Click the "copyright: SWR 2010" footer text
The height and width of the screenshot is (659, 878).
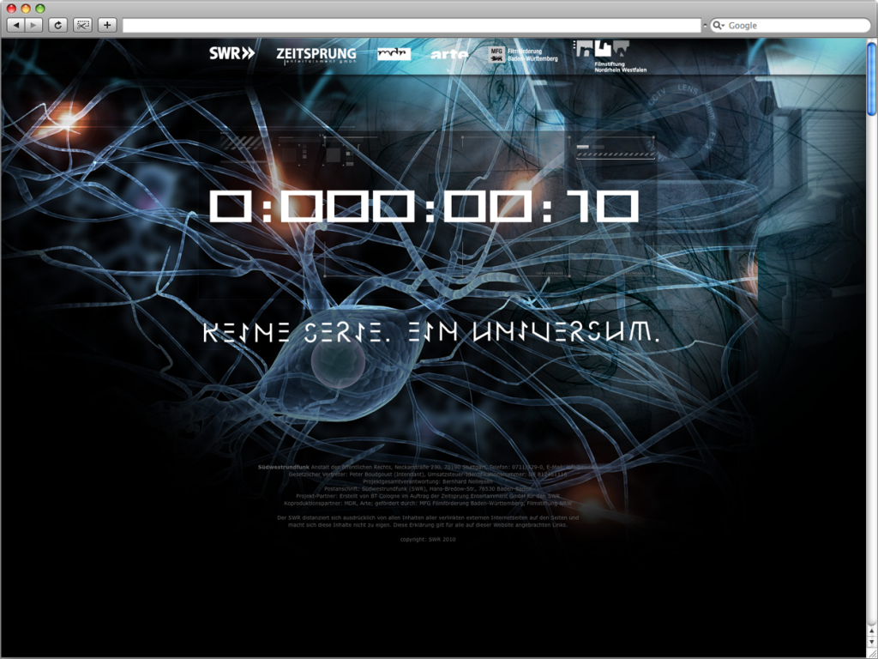click(428, 539)
